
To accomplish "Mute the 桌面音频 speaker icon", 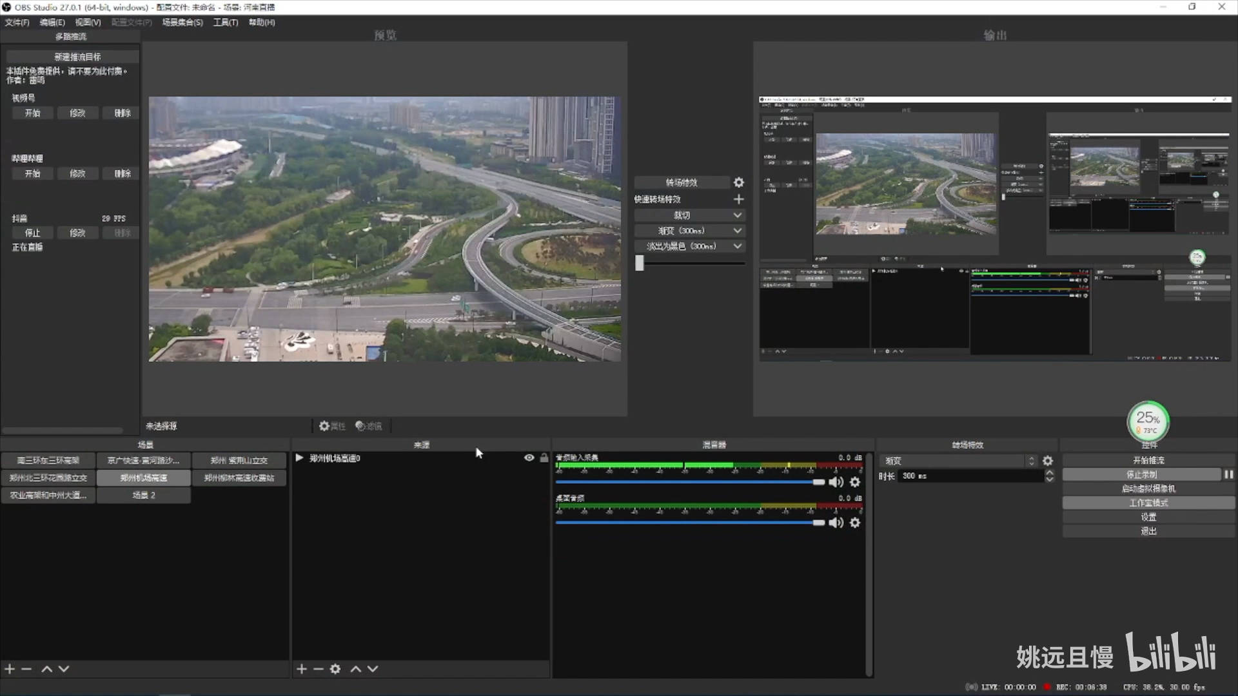I will 836,523.
